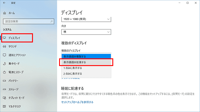200x112 pixels.
Task: Open ホーム settings page
Action: (12, 13)
